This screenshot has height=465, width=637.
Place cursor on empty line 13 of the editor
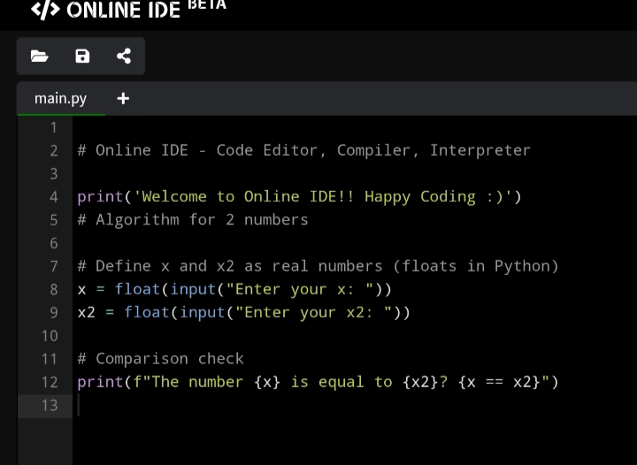point(353,406)
